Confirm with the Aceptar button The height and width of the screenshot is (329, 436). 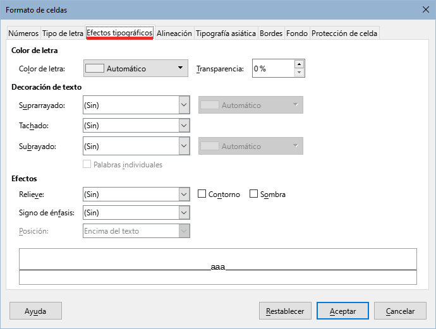point(342,311)
